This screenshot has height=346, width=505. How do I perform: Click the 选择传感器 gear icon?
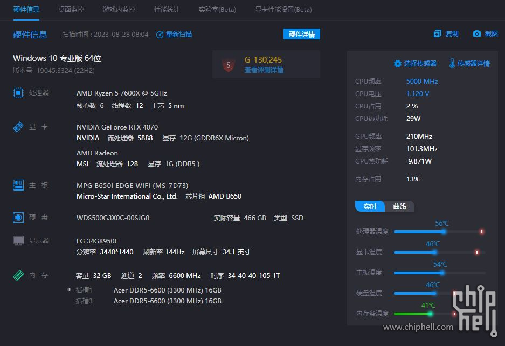pos(398,64)
